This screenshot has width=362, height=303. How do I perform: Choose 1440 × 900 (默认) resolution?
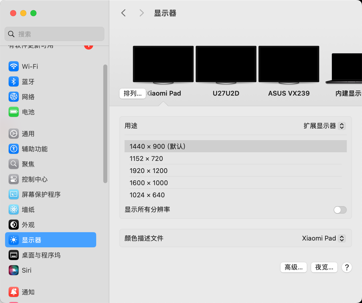(x=236, y=146)
